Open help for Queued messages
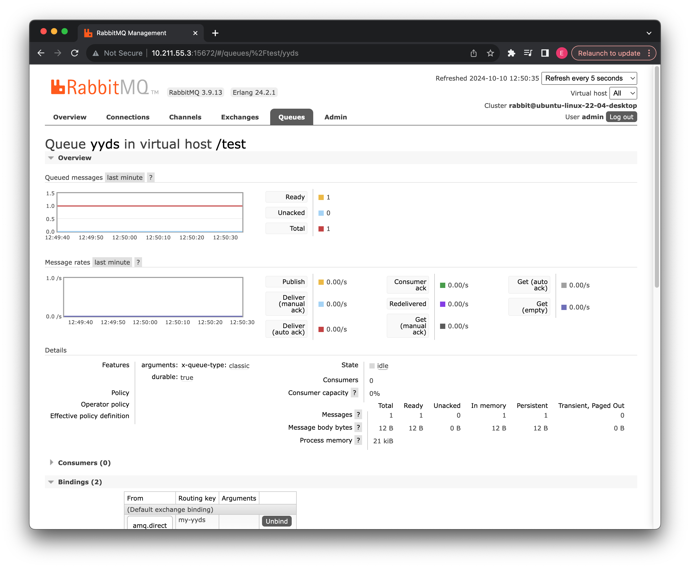Image resolution: width=690 pixels, height=568 pixels. coord(150,178)
